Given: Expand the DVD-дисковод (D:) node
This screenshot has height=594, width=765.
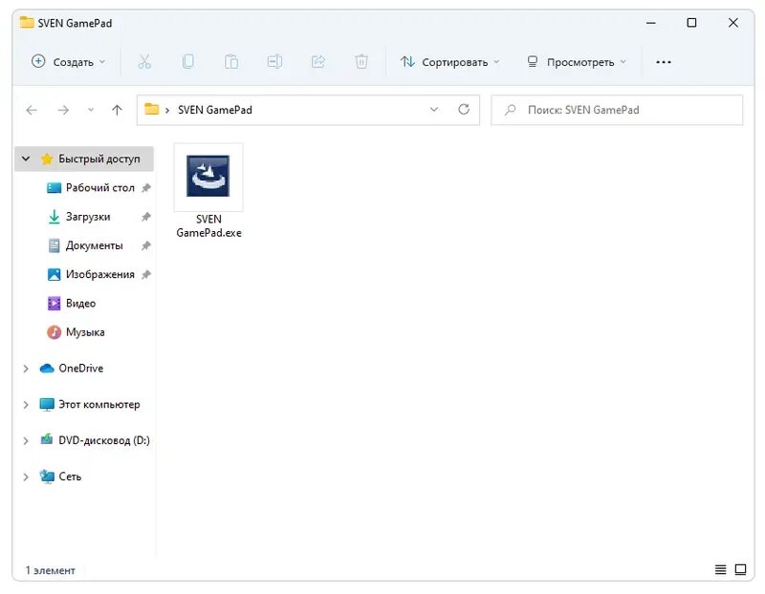Looking at the screenshot, I should pyautogui.click(x=26, y=441).
